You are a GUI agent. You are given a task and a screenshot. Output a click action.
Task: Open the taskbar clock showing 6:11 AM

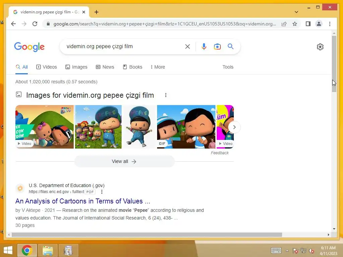click(328, 251)
